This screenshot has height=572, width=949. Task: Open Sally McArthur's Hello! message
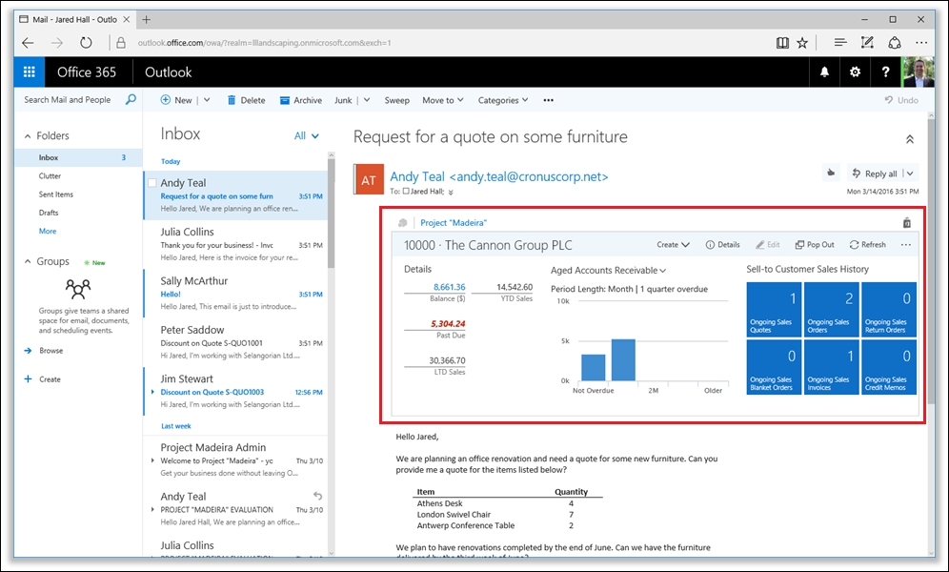coord(236,294)
